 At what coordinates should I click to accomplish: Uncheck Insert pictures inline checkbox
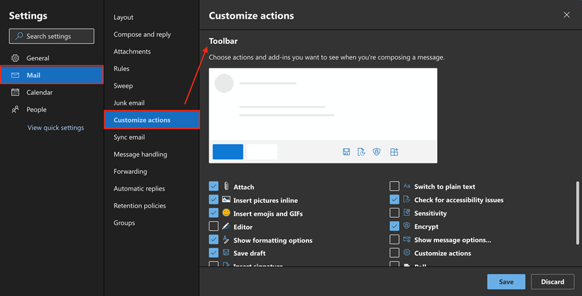pos(213,200)
